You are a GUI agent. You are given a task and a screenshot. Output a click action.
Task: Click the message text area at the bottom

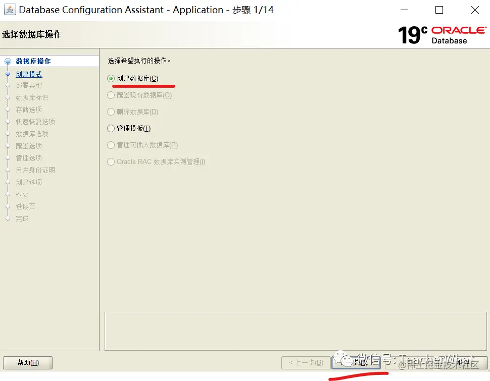296,331
